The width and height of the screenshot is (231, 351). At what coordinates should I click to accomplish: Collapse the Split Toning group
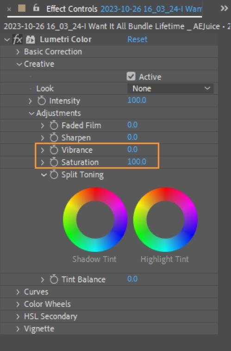44,175
